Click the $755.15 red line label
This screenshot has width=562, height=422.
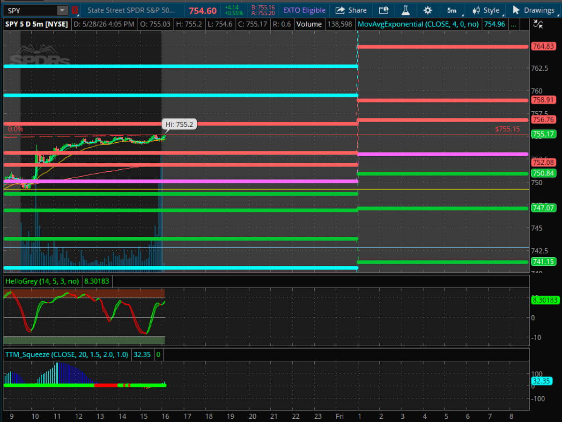pyautogui.click(x=507, y=129)
